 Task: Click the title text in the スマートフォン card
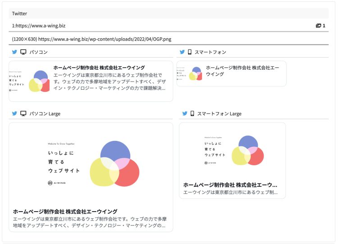pos(242,71)
